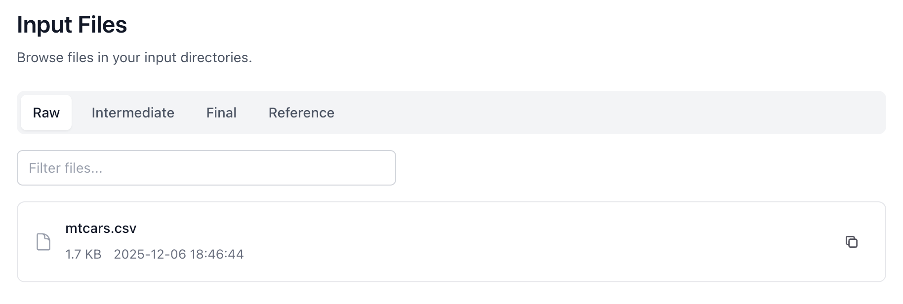
Task: Click the mtcars.csv file name
Action: 101,228
